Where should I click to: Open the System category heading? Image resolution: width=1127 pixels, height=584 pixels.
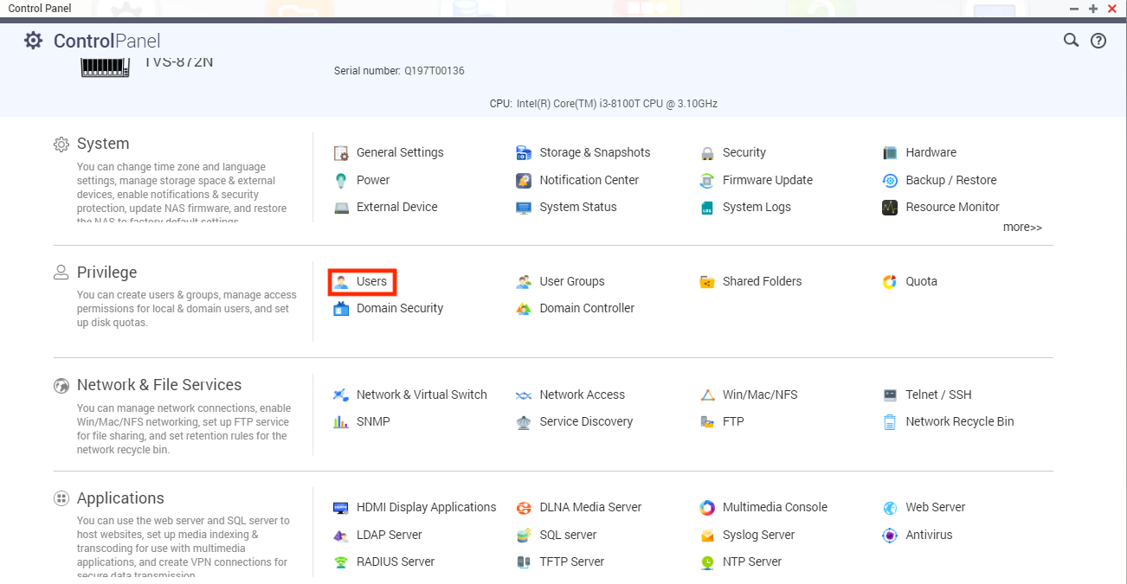point(103,144)
